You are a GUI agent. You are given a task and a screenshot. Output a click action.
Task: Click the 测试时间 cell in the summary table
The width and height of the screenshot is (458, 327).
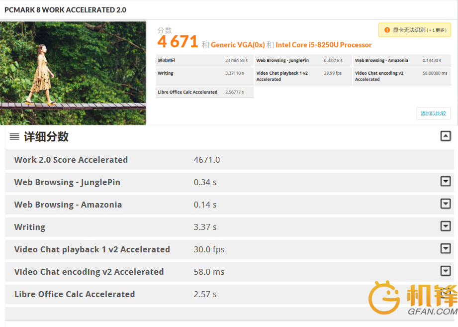point(167,61)
